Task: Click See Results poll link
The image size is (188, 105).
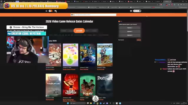Action: click(121, 40)
